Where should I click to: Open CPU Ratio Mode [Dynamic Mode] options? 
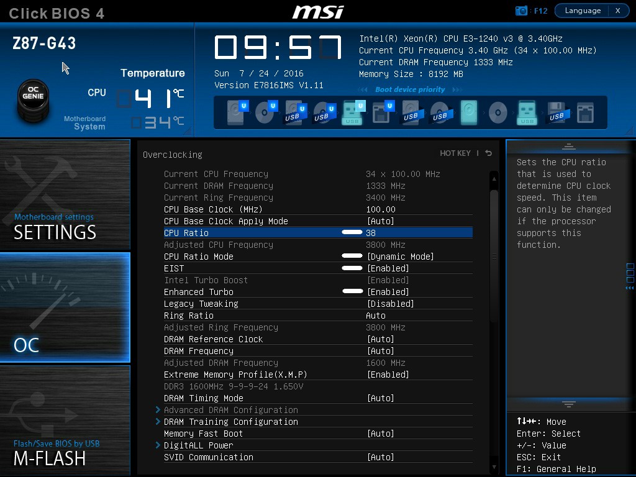(401, 257)
